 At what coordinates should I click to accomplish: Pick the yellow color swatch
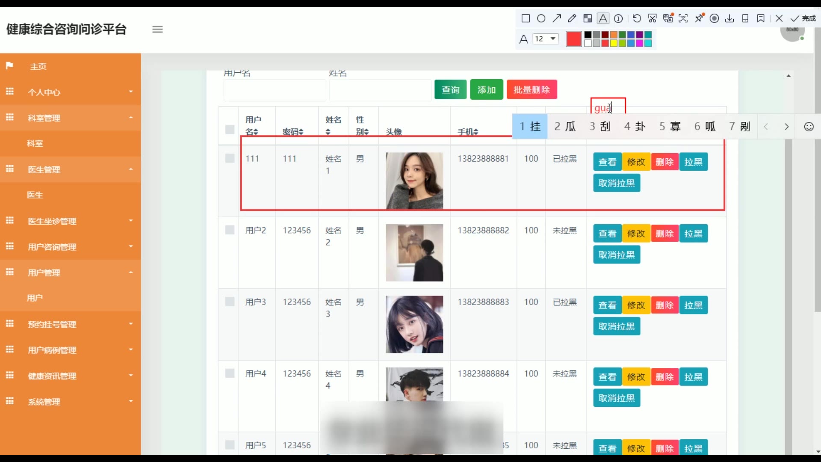[x=614, y=43]
